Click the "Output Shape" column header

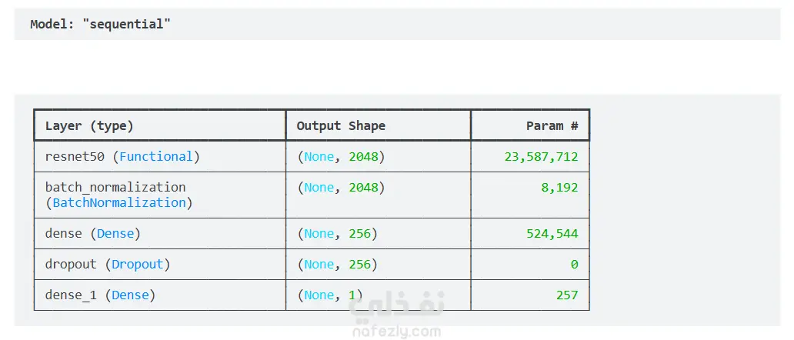pyautogui.click(x=341, y=125)
